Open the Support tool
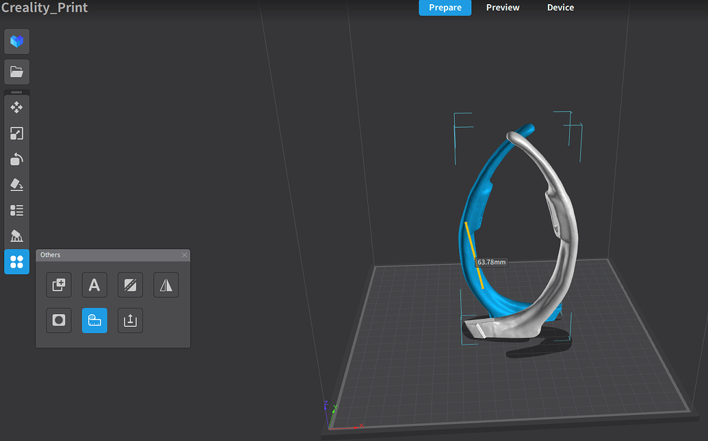 (x=16, y=236)
